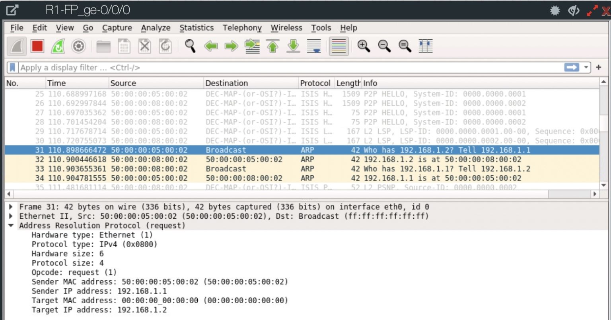Collapse the Address Resolution Protocol section
The width and height of the screenshot is (611, 320).
point(11,225)
